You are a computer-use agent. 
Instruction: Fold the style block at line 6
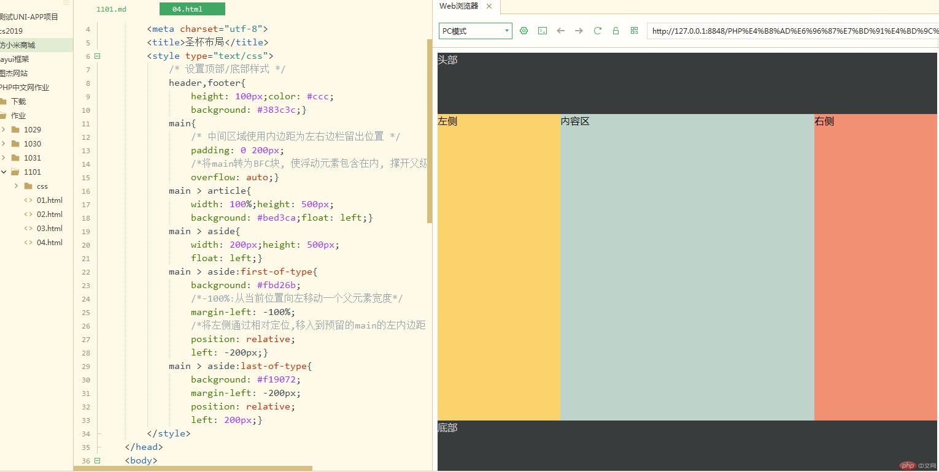[97, 56]
